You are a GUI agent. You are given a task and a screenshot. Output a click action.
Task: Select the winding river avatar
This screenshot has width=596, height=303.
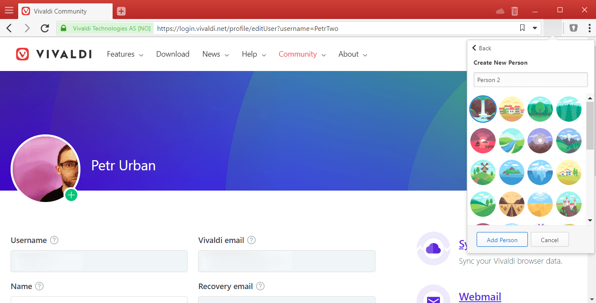(x=512, y=141)
